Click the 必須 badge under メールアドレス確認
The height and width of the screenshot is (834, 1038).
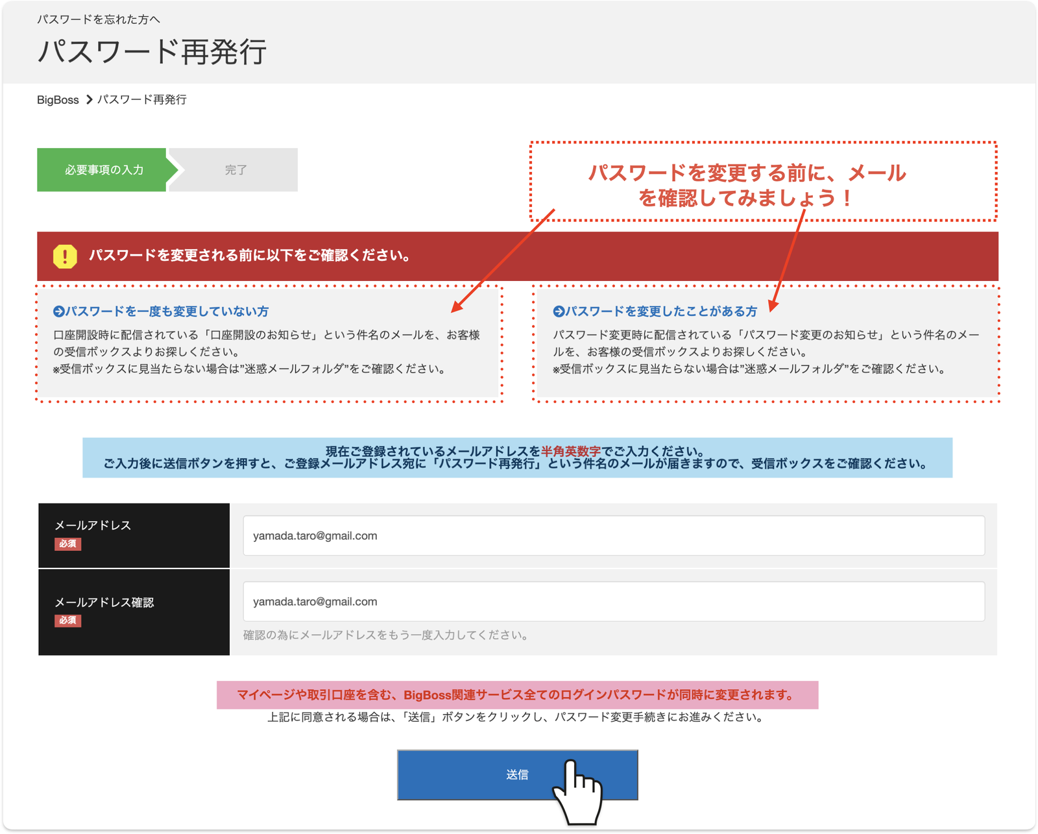pos(68,620)
